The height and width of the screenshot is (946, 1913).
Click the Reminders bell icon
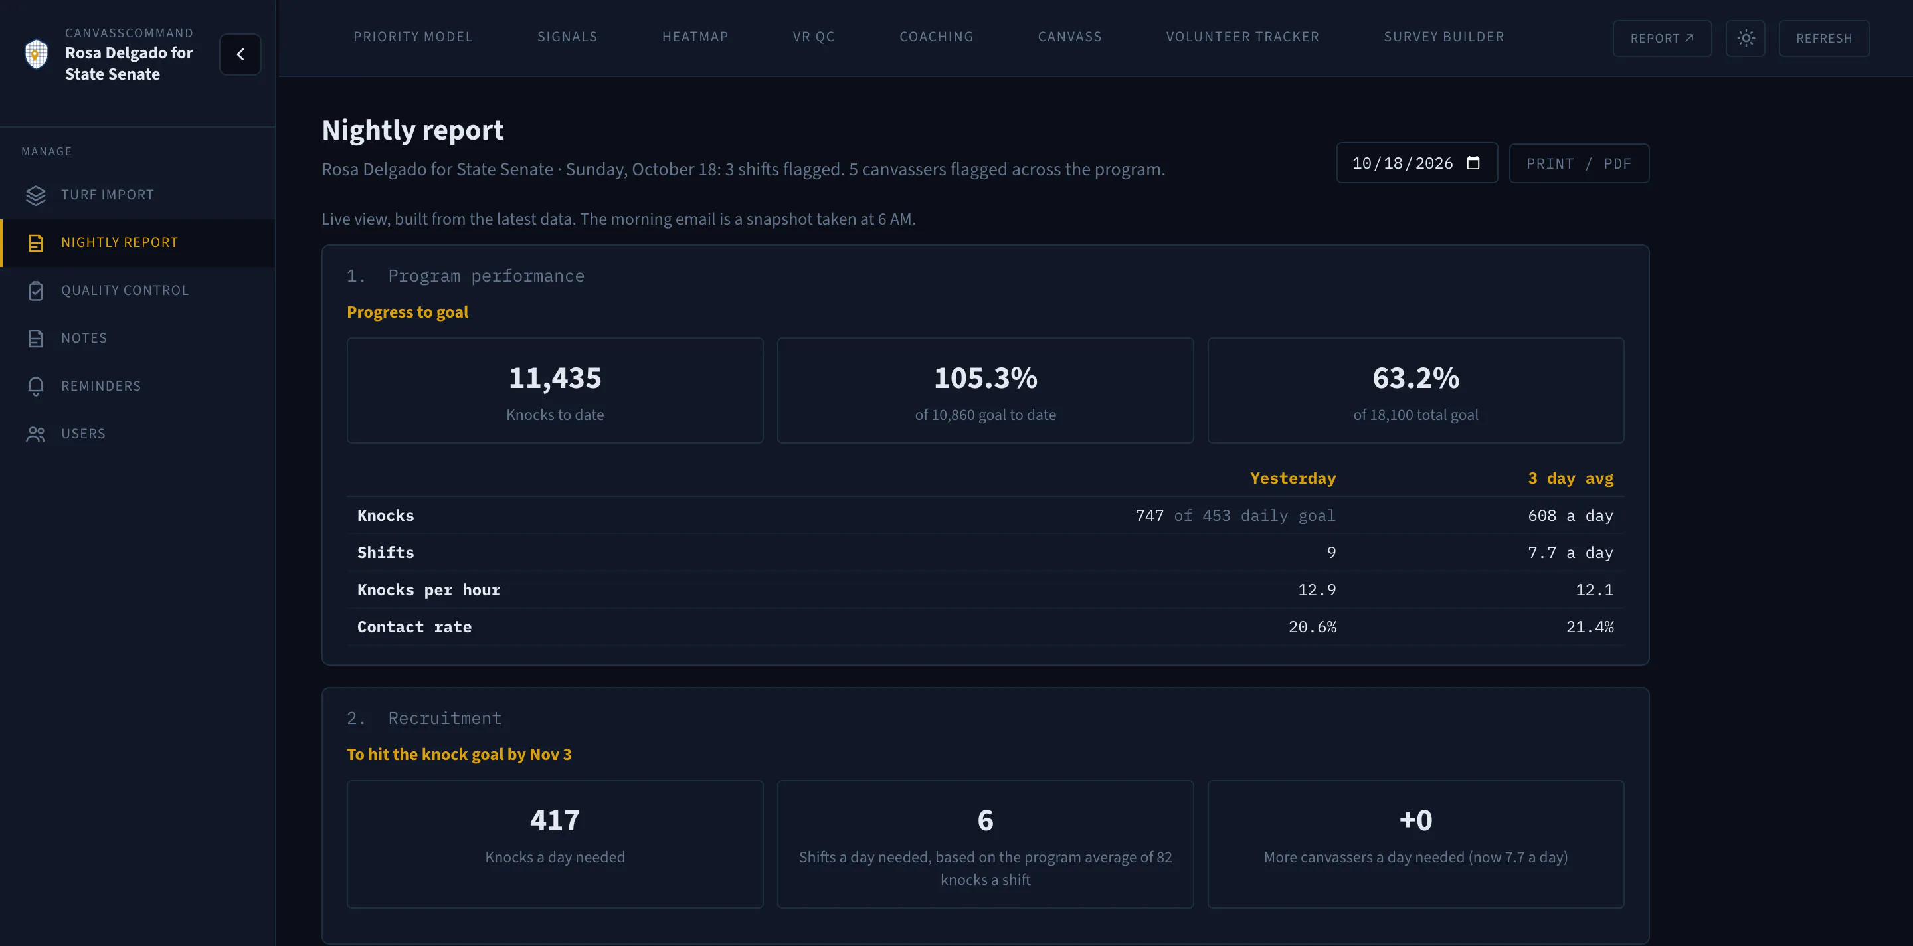(x=36, y=386)
